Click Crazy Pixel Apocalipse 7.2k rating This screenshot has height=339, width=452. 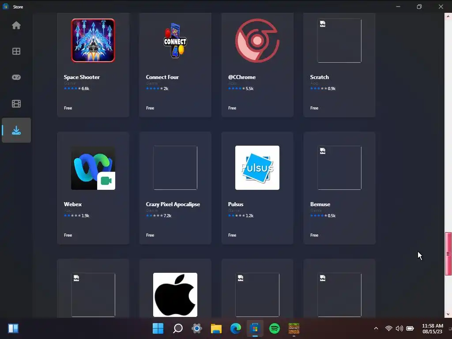(x=158, y=215)
